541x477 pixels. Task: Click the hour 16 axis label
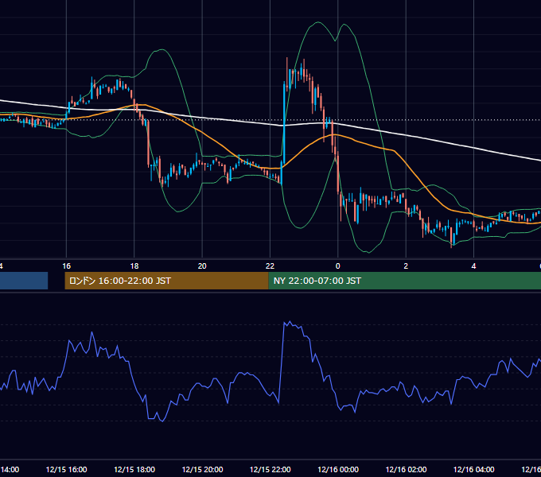pyautogui.click(x=66, y=266)
